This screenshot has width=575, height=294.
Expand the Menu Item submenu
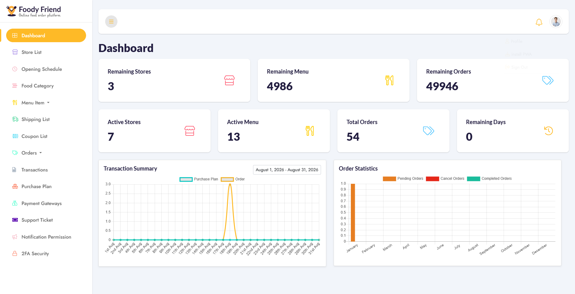pos(46,103)
